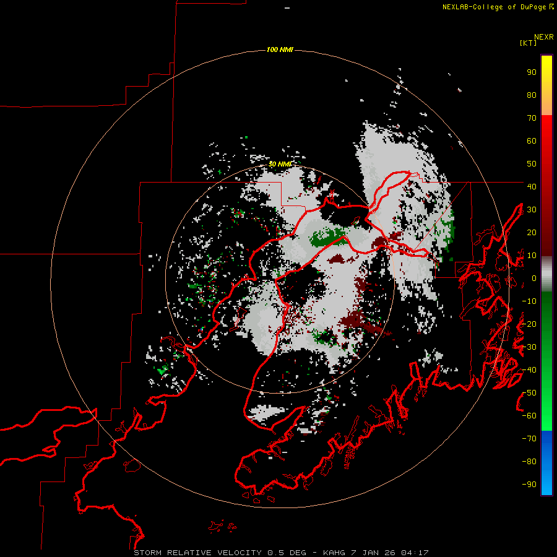Click the 10 value on the velocity scale
Viewport: 557px width, 557px height.
[x=532, y=256]
